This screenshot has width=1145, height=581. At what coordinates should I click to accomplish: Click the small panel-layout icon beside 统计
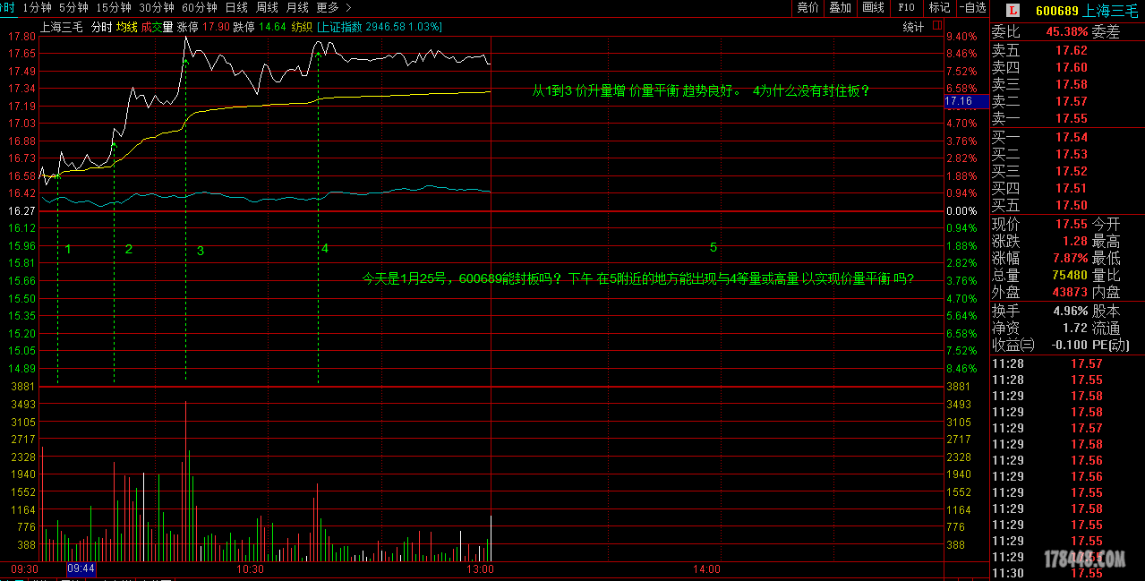pos(938,27)
